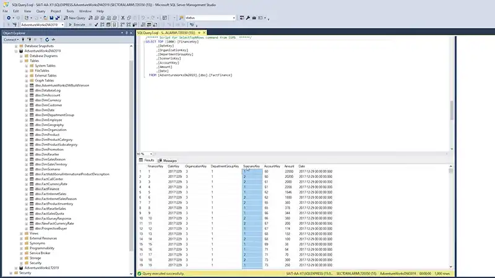Click the Database Engine Query icon

90,18
